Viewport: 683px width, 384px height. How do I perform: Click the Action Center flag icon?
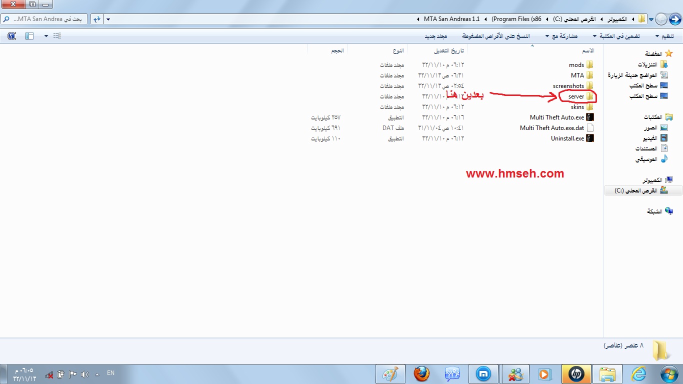(72, 374)
